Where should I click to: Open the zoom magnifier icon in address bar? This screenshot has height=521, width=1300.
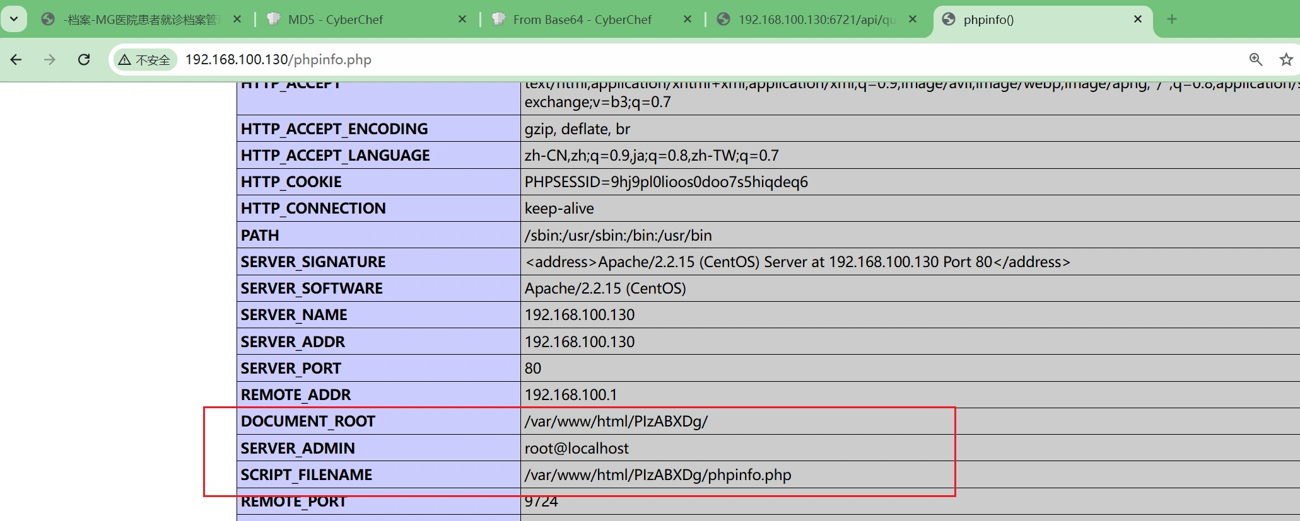[x=1255, y=59]
